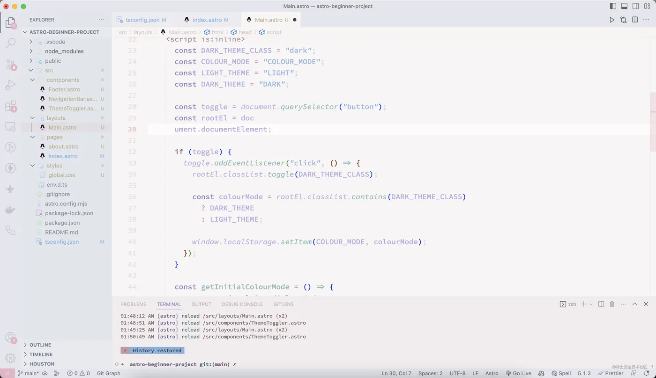Open new terminal profile dropdown arrow
The width and height of the screenshot is (656, 378).
coord(591,304)
